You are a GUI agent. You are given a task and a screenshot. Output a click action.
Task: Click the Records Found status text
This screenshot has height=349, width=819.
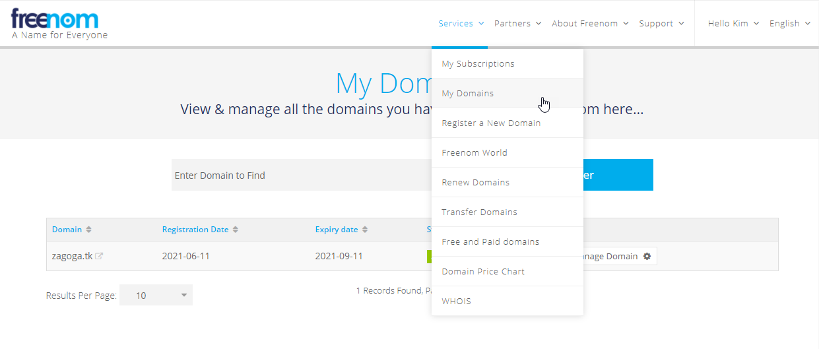[x=393, y=290]
